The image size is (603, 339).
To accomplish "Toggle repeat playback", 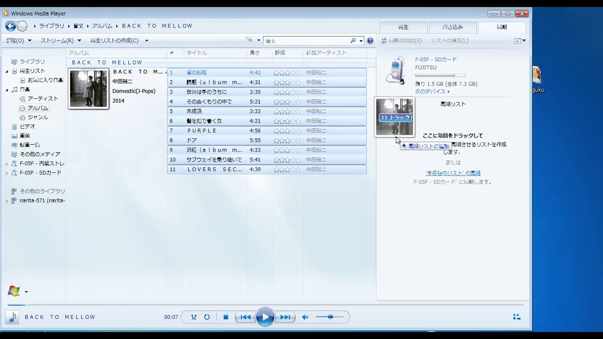I will [207, 317].
